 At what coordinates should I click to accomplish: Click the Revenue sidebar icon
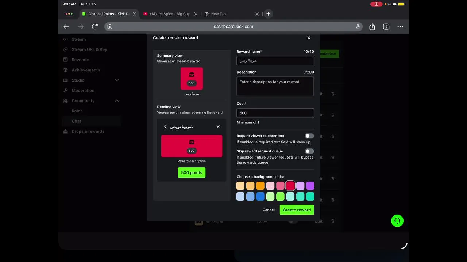click(66, 60)
